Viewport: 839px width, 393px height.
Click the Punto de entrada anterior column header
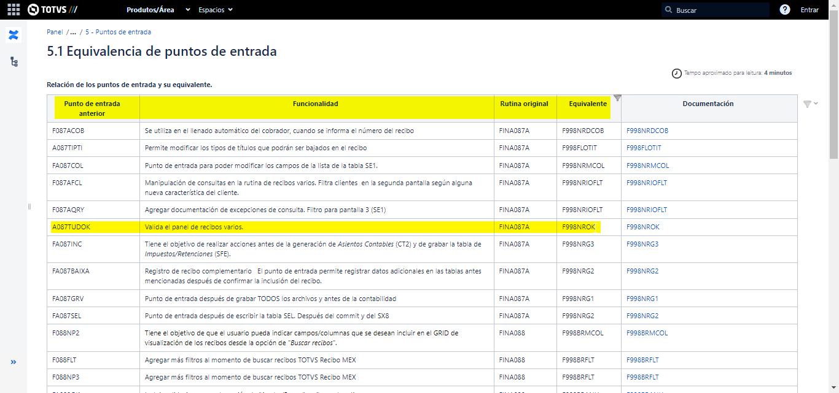click(x=93, y=108)
